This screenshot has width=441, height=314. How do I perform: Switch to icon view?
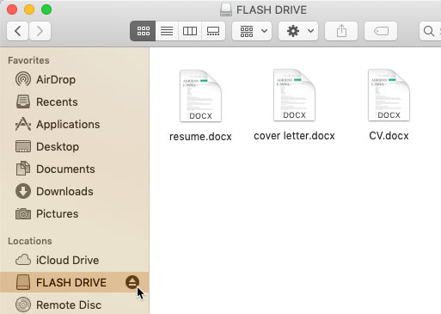tap(143, 31)
